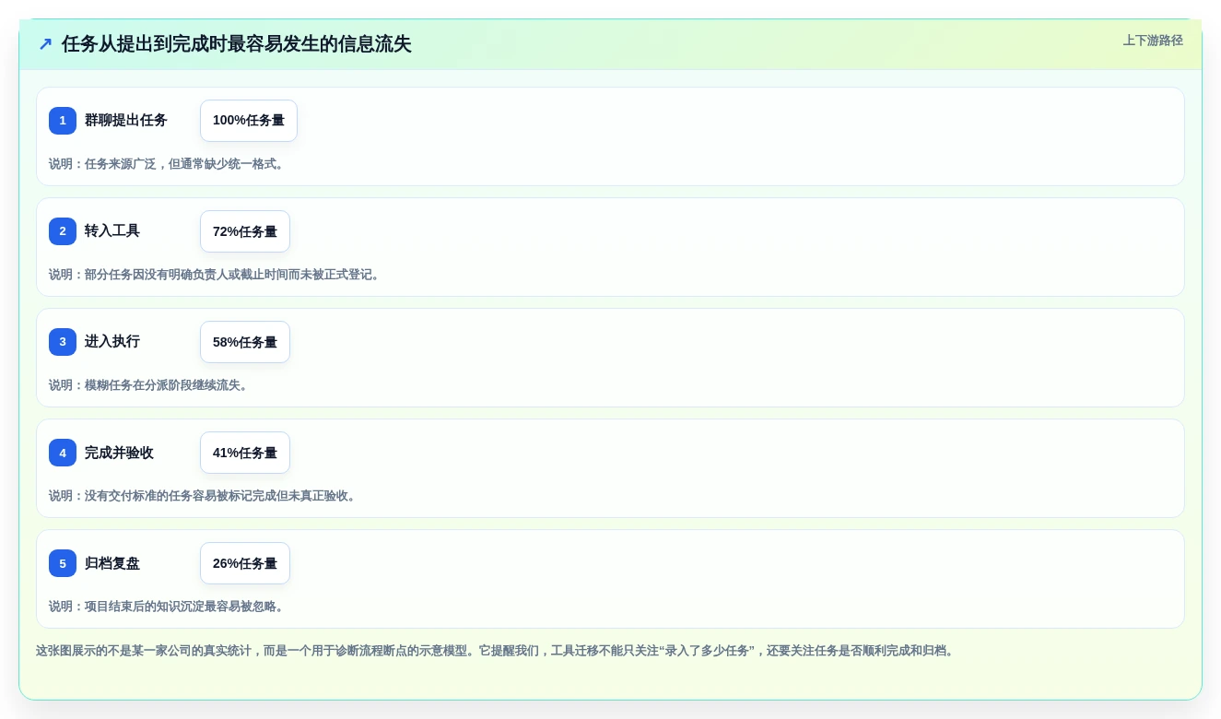Select the 转入工具 stage label
1221x719 pixels.
(x=112, y=231)
